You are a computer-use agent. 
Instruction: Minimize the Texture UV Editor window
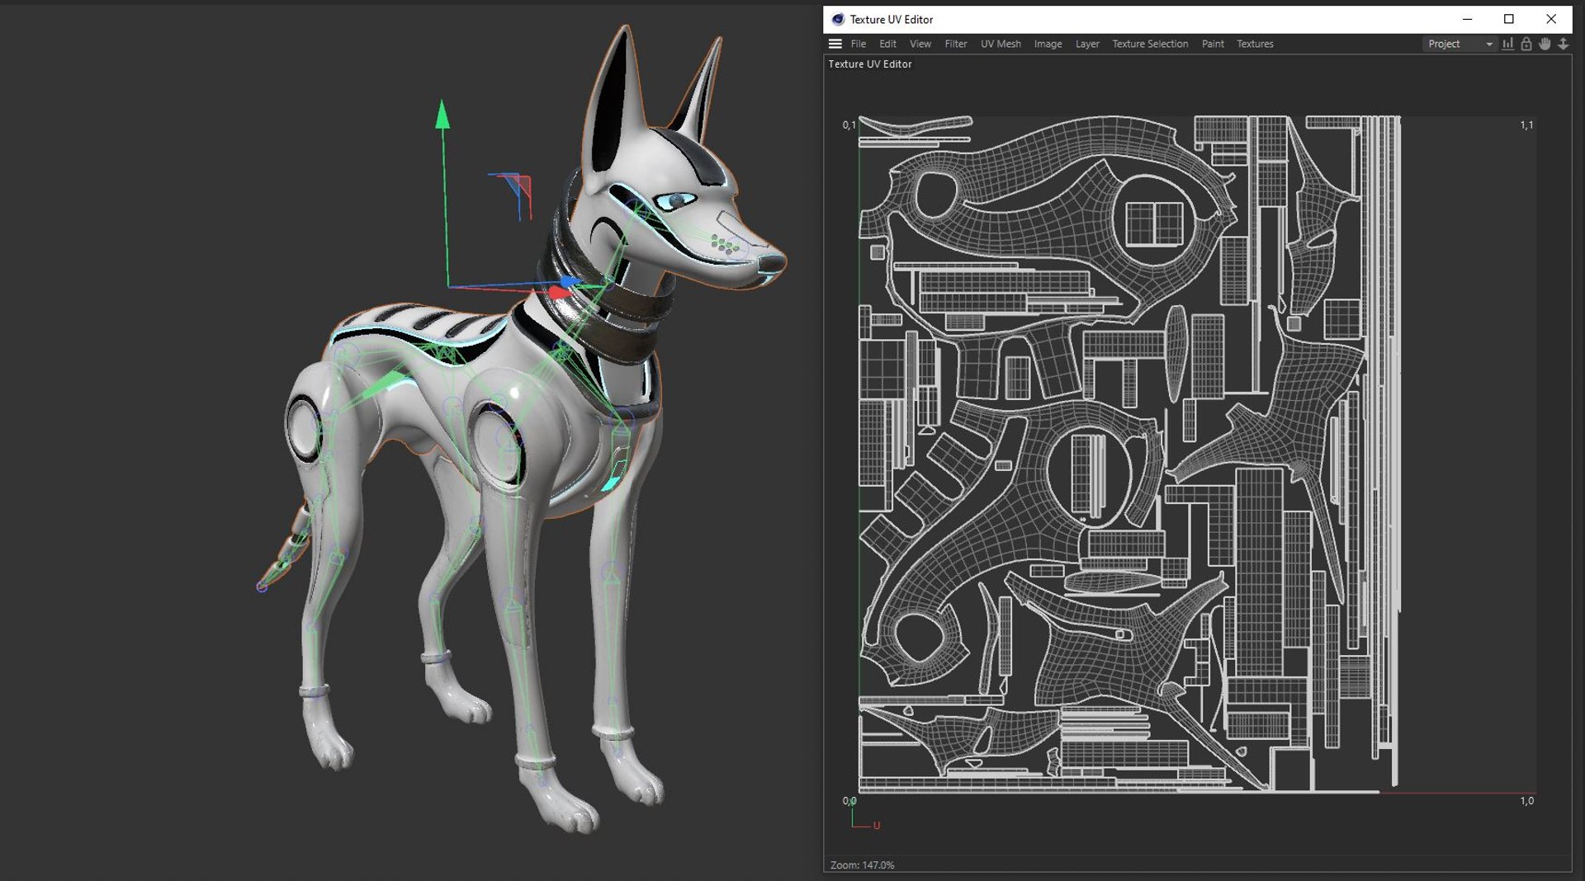tap(1467, 19)
